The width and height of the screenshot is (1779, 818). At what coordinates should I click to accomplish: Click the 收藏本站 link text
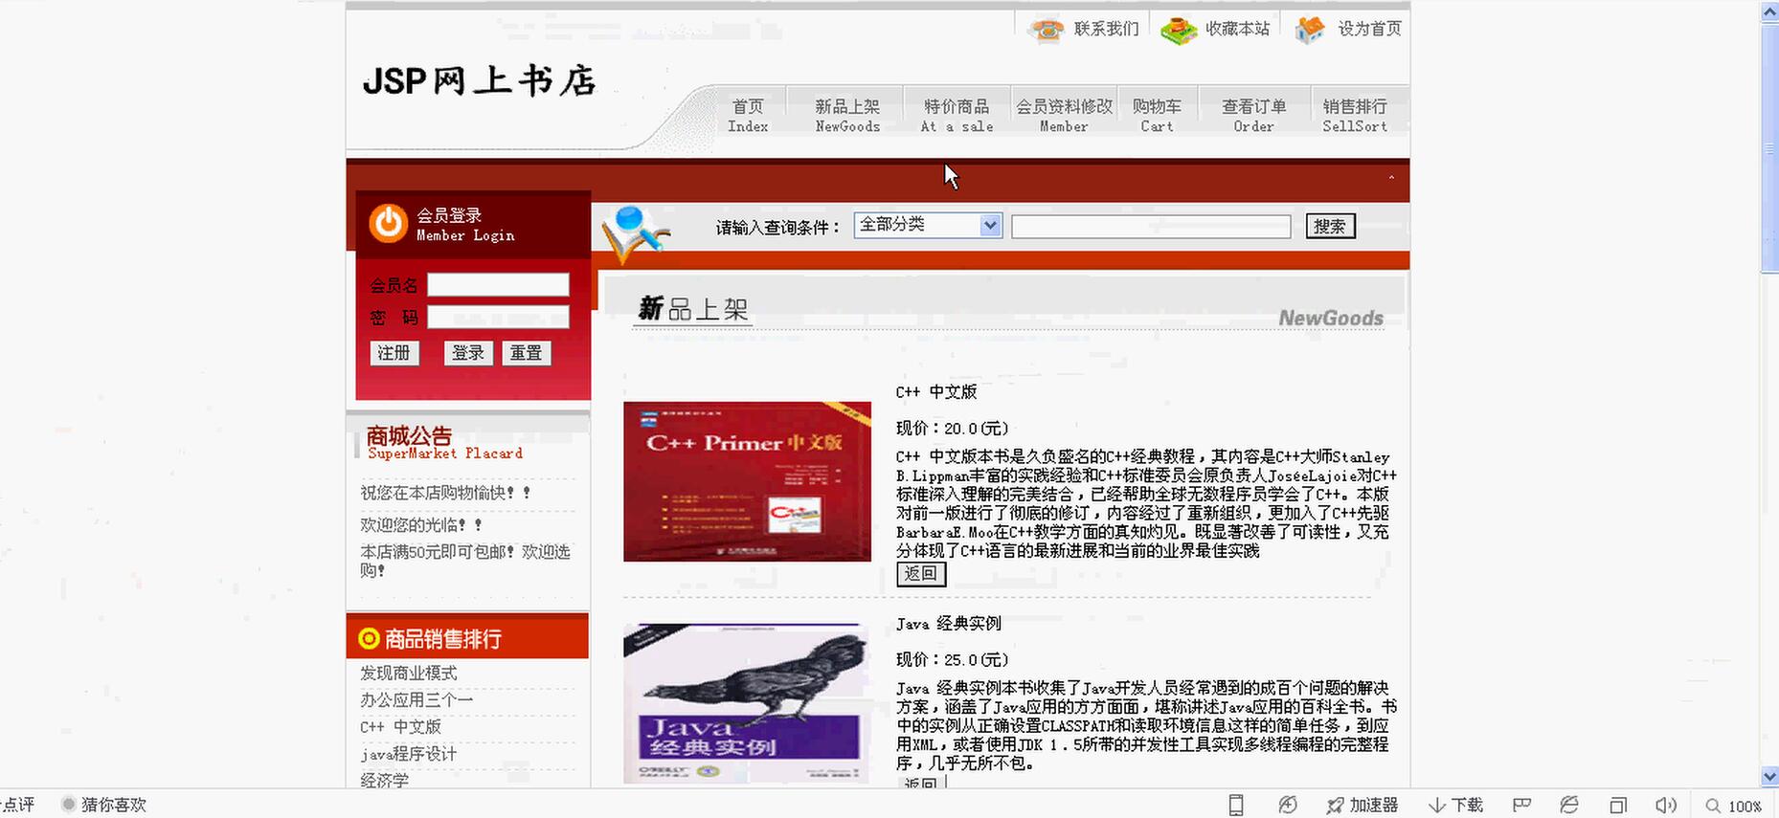(1238, 29)
